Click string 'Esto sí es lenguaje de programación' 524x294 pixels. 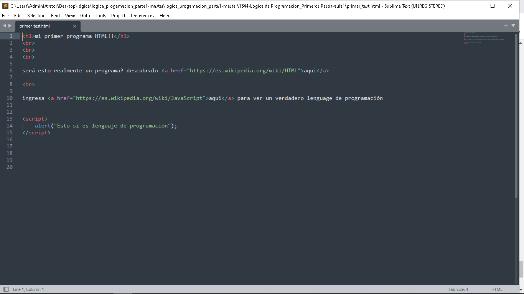coord(112,126)
